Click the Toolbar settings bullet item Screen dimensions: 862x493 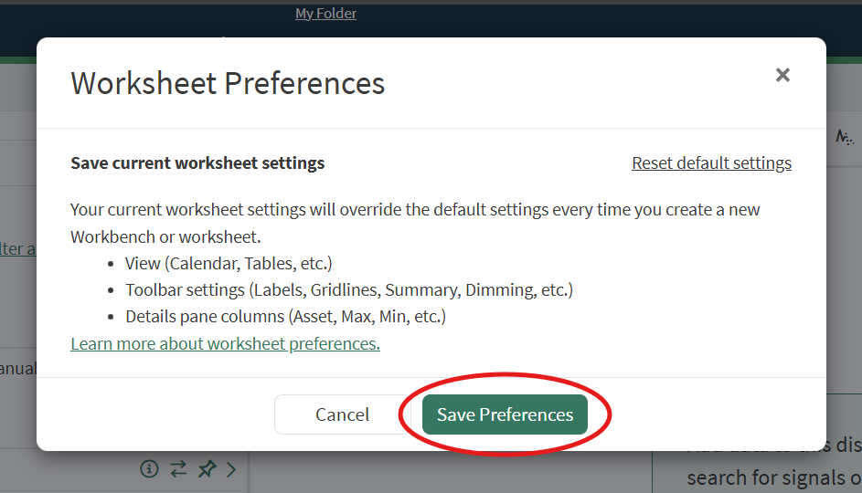[x=348, y=290]
